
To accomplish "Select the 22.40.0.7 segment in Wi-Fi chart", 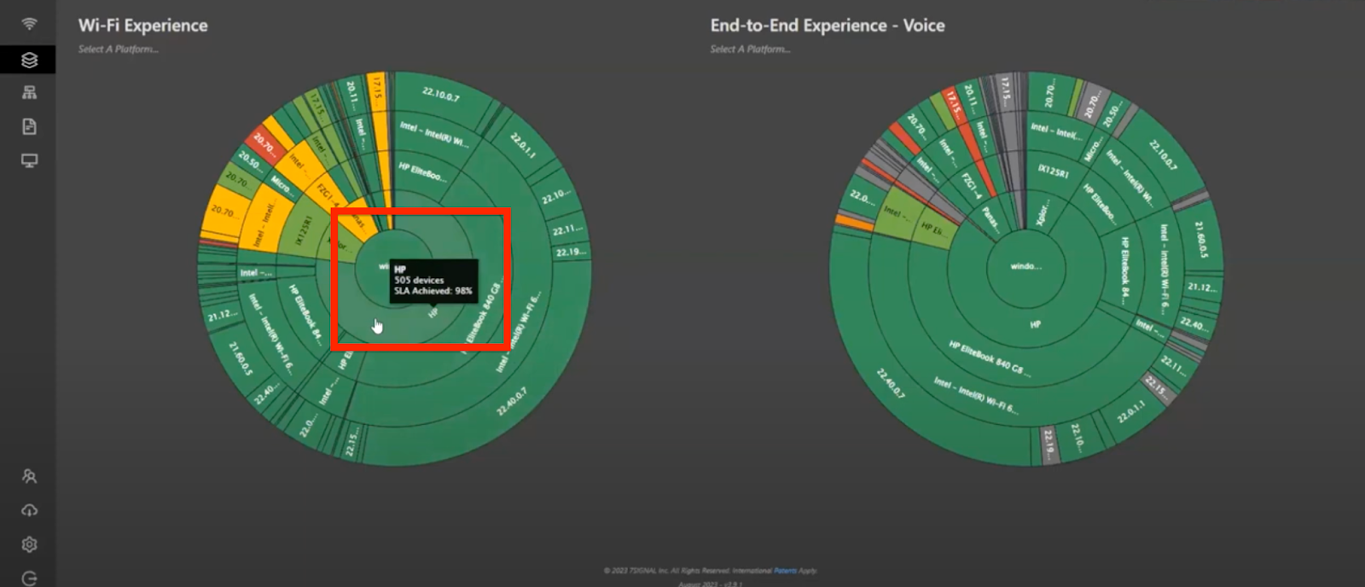I will coord(511,401).
